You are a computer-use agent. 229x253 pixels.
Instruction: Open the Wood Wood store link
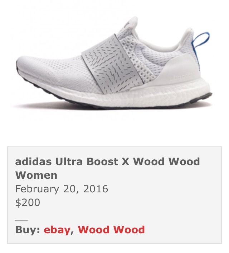(111, 229)
